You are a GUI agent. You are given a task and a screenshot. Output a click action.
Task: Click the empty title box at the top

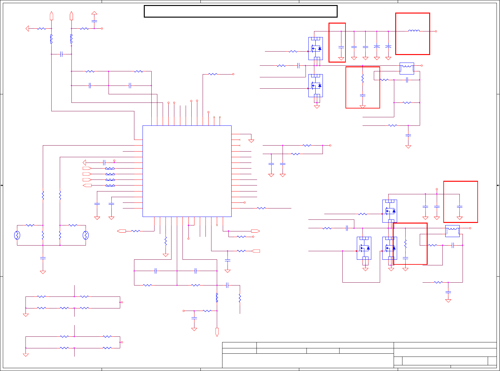[241, 11]
